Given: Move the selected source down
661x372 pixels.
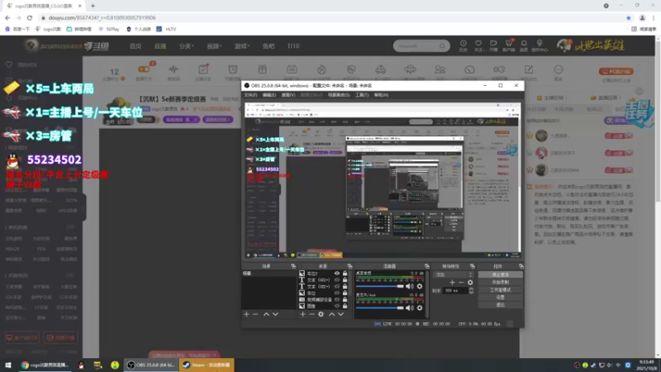Looking at the screenshot, I should [340, 314].
